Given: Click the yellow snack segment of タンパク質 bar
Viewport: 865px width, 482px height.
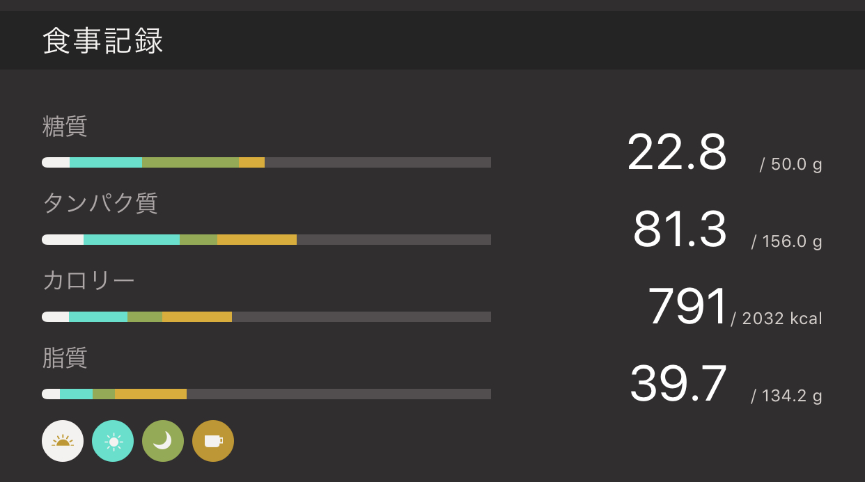Looking at the screenshot, I should tap(257, 240).
